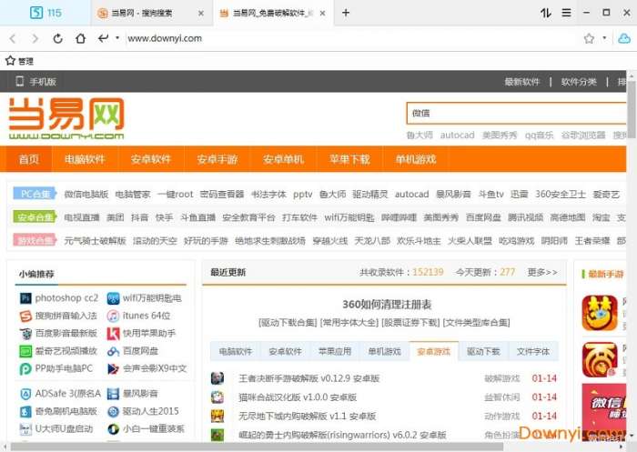Expand the undo-close dropdown arrow
The width and height of the screenshot is (637, 452).
(x=117, y=38)
